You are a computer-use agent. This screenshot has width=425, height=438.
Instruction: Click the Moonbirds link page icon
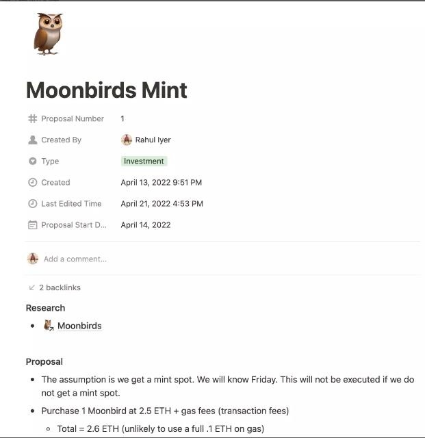click(49, 326)
